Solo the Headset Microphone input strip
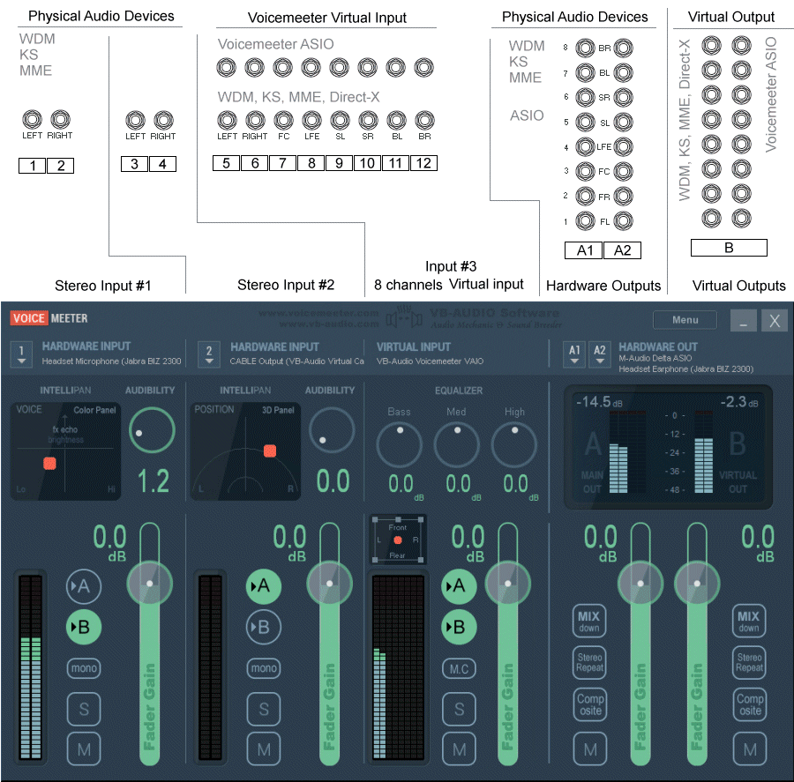Screen dimensions: 794x782 83,709
